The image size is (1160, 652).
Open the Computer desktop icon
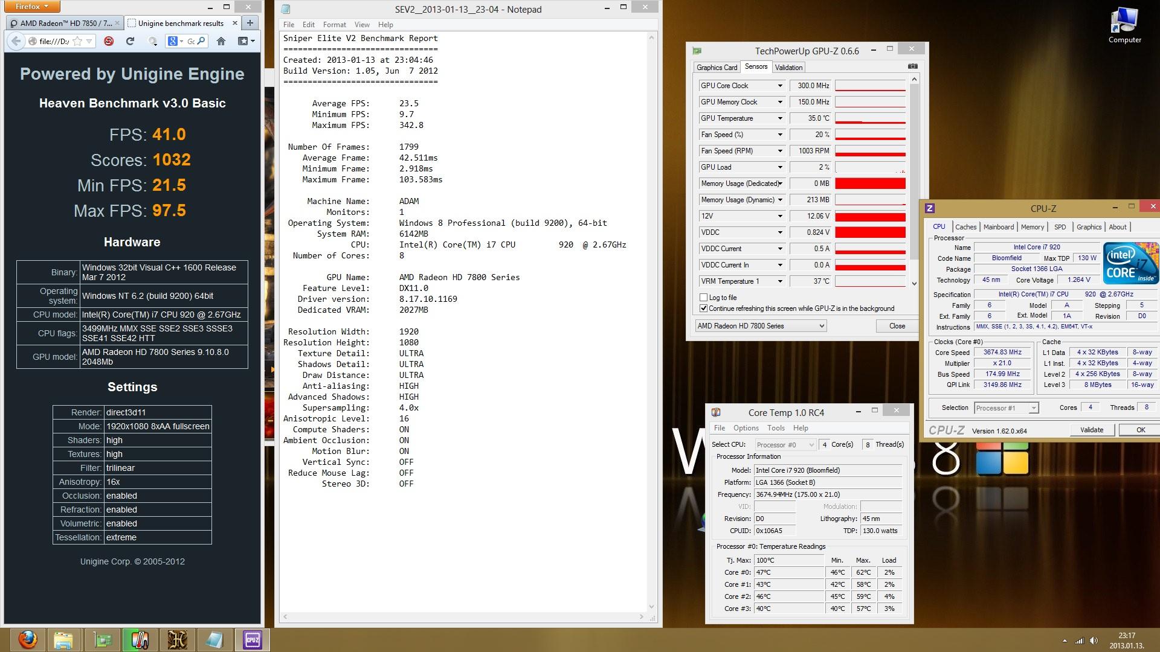click(x=1124, y=26)
